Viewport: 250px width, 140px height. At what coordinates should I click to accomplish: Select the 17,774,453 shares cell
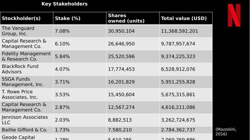click(x=121, y=69)
